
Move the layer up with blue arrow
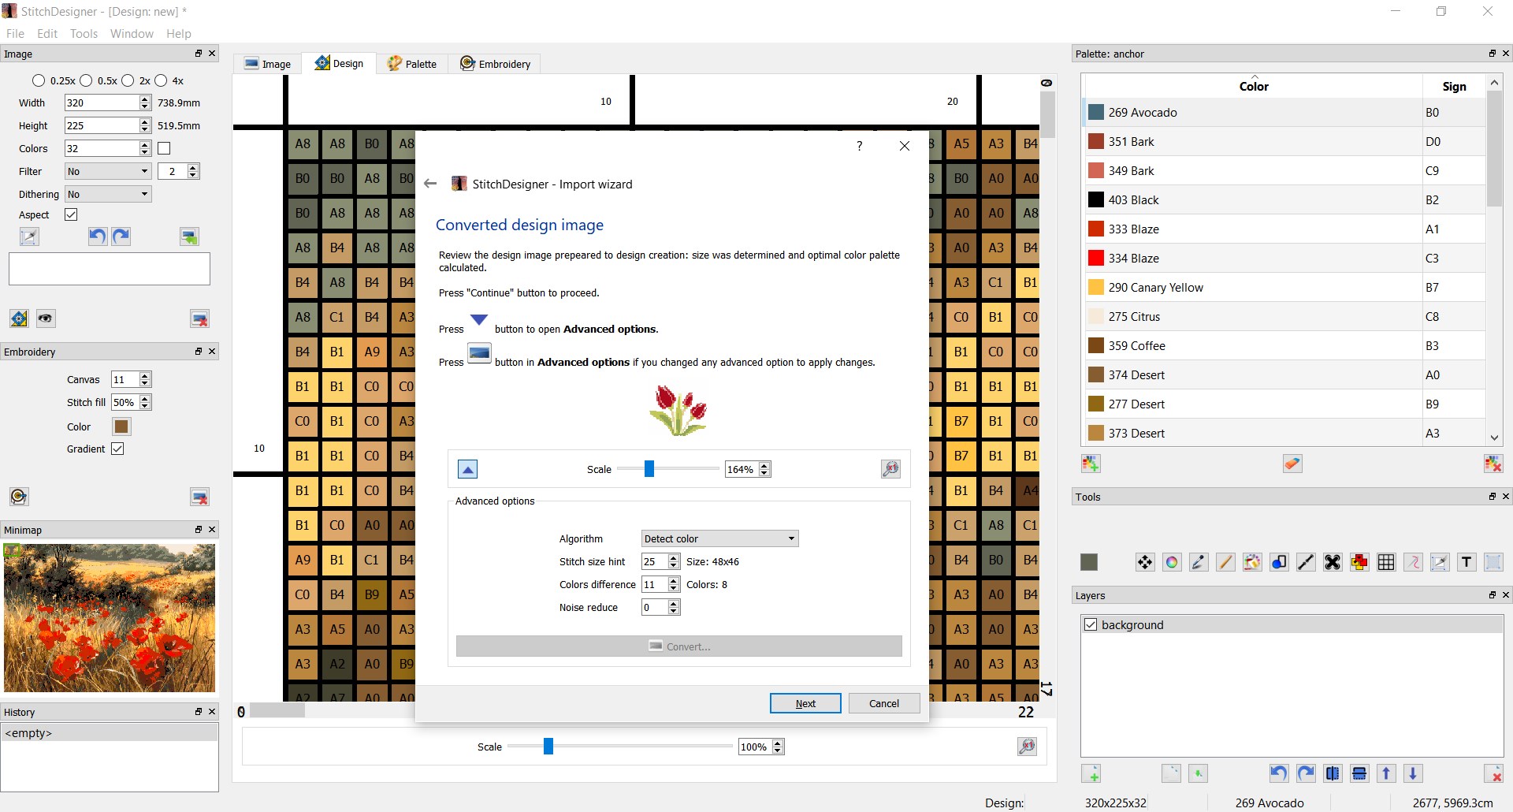coord(1386,773)
